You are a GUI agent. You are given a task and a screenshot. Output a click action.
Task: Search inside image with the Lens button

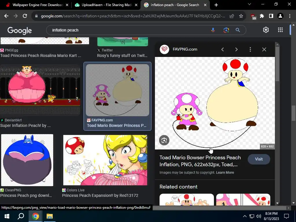pyautogui.click(x=164, y=140)
